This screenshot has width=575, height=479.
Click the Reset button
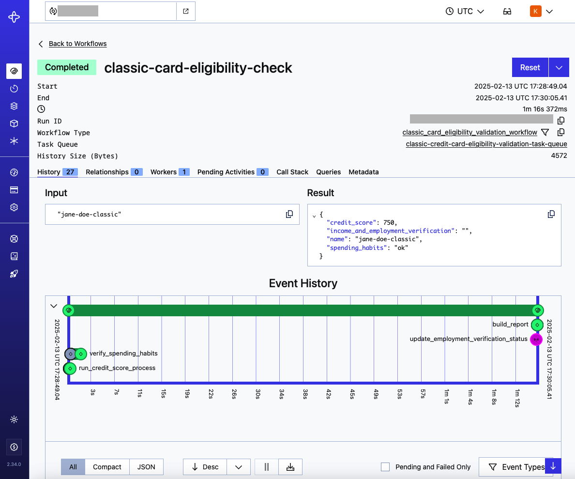pos(530,67)
